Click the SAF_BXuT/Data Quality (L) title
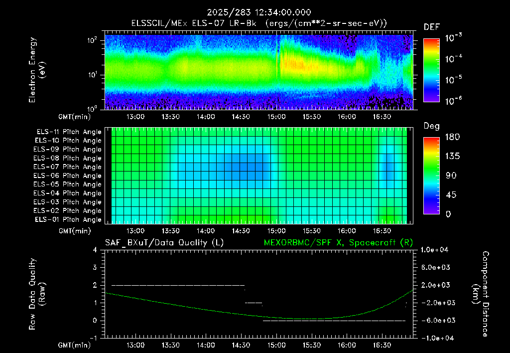510x353 pixels. pyautogui.click(x=164, y=243)
